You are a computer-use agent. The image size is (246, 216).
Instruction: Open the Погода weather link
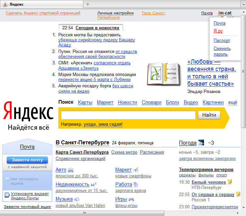tap(188, 143)
